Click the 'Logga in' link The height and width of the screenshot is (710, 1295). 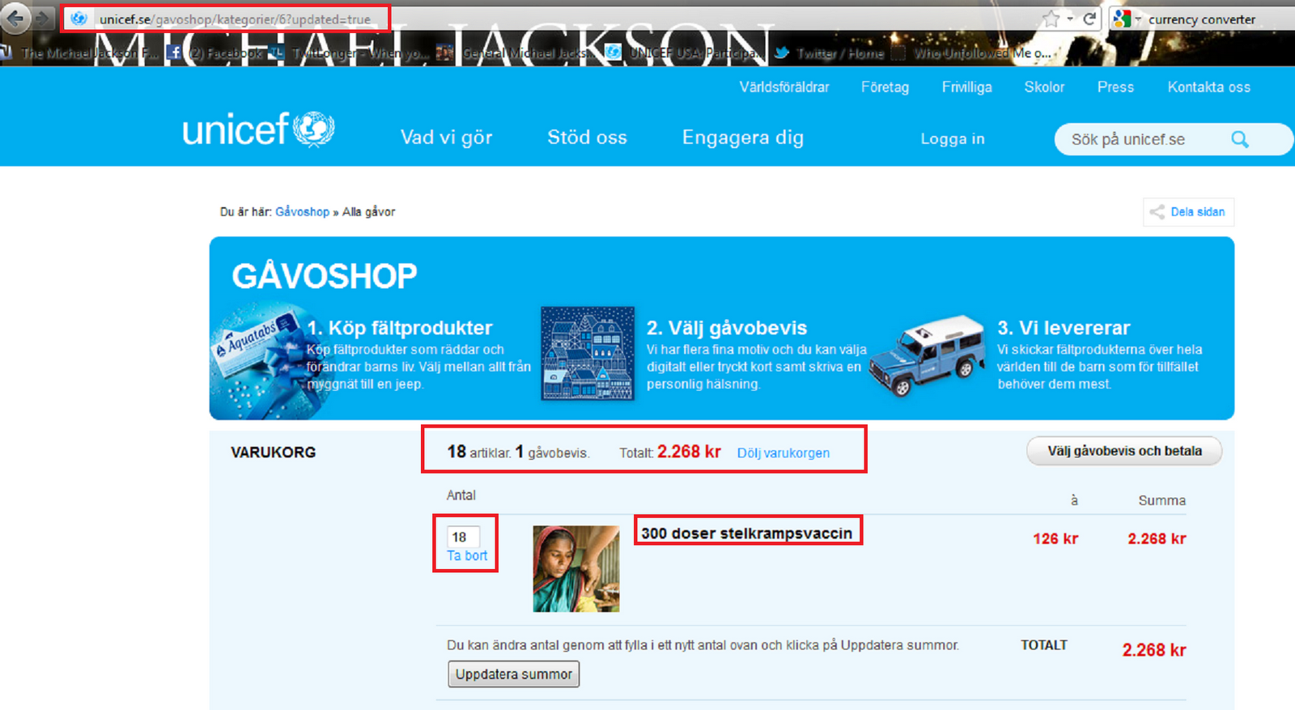pyautogui.click(x=953, y=139)
